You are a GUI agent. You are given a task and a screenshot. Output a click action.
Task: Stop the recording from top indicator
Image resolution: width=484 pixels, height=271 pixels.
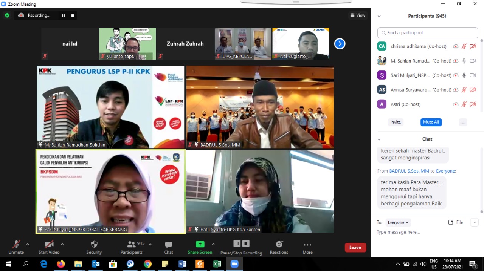point(73,15)
